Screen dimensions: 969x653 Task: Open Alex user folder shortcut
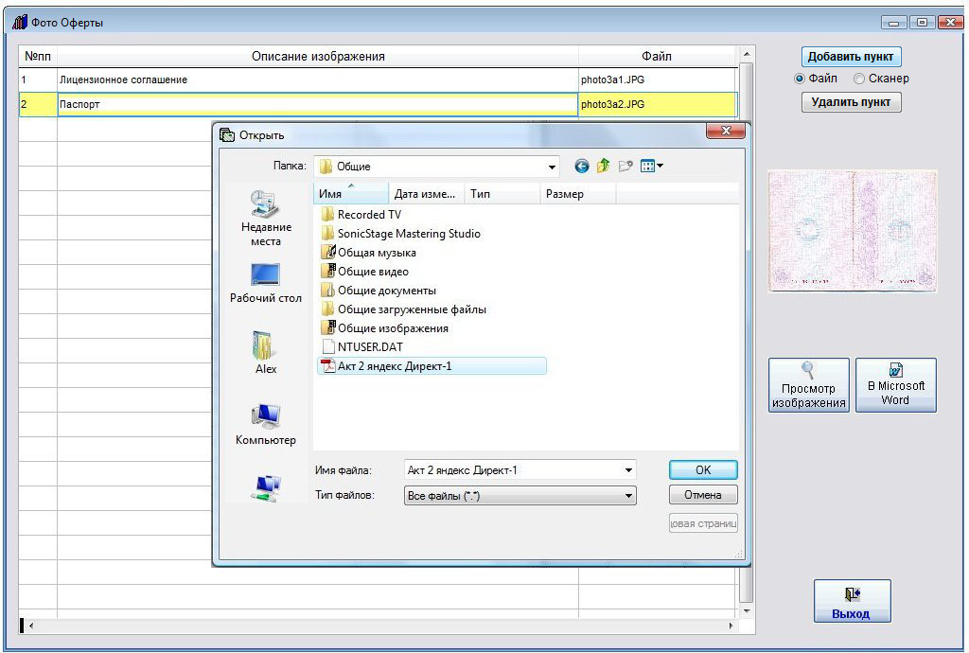coord(266,353)
